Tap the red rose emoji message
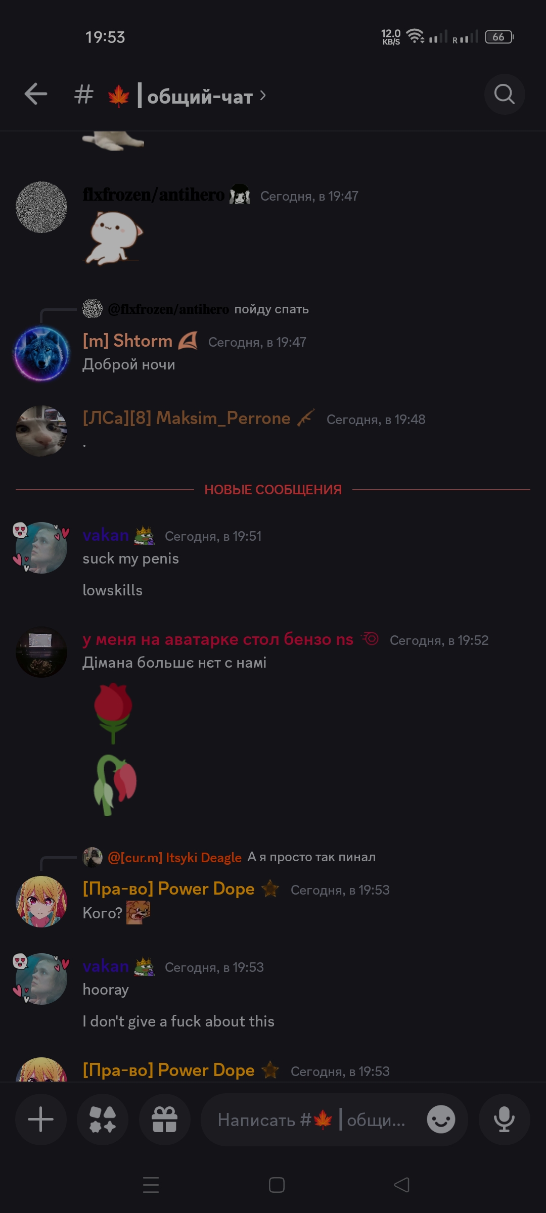 (113, 713)
